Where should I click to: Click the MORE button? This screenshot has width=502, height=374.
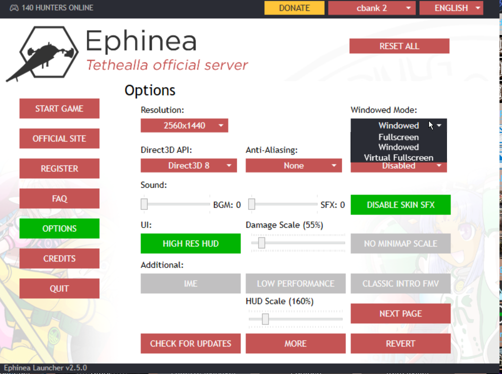295,343
